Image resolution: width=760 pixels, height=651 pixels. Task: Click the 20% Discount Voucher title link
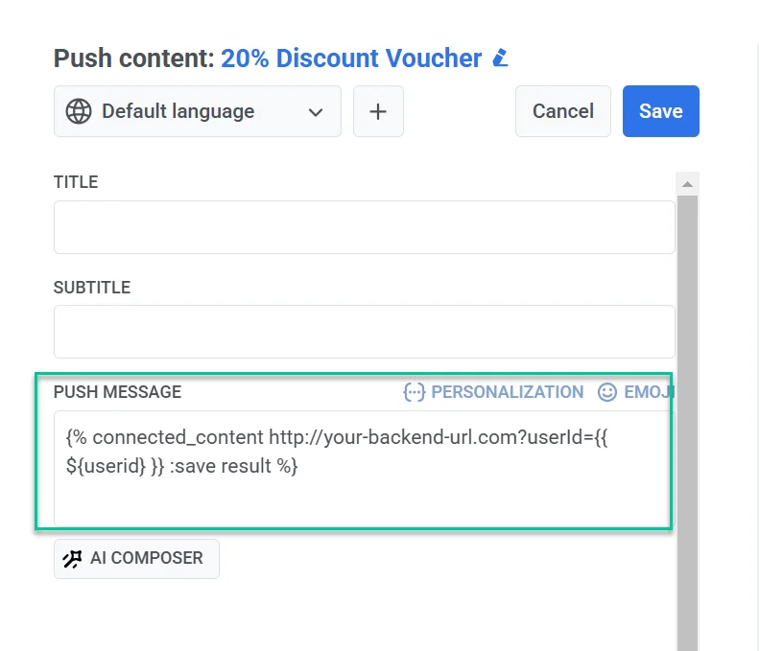click(x=351, y=58)
